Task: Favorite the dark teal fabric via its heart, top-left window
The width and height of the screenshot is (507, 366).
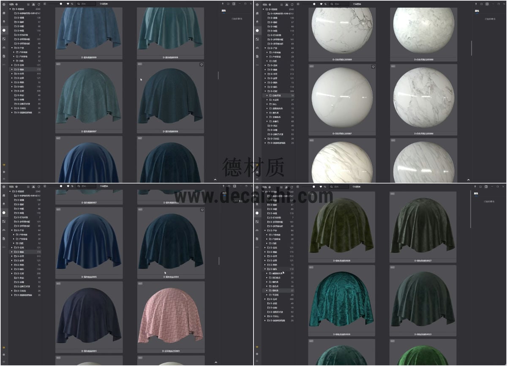Action: pyautogui.click(x=202, y=65)
